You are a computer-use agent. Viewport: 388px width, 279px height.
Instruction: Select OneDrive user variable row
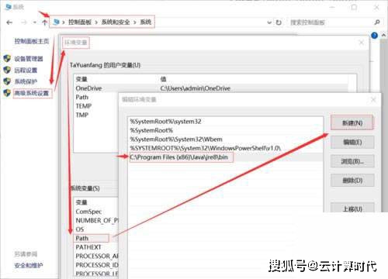[211, 88]
